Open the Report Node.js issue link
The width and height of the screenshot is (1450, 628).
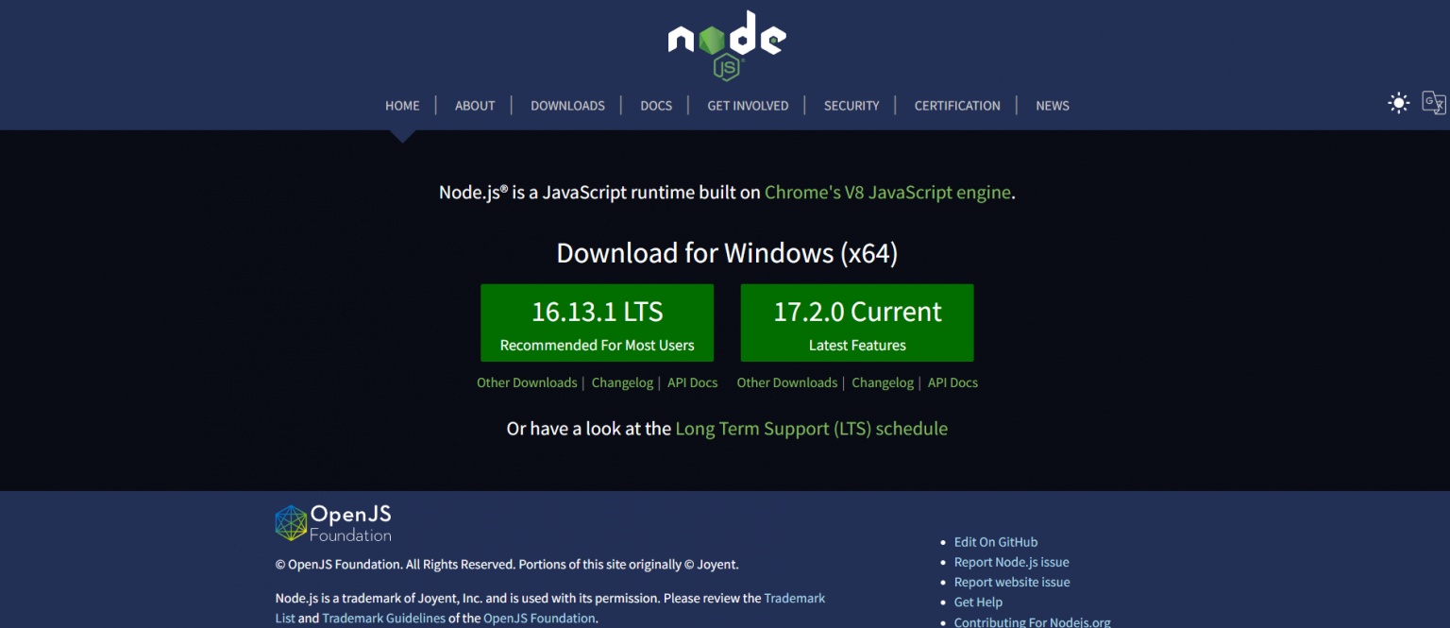1012,562
